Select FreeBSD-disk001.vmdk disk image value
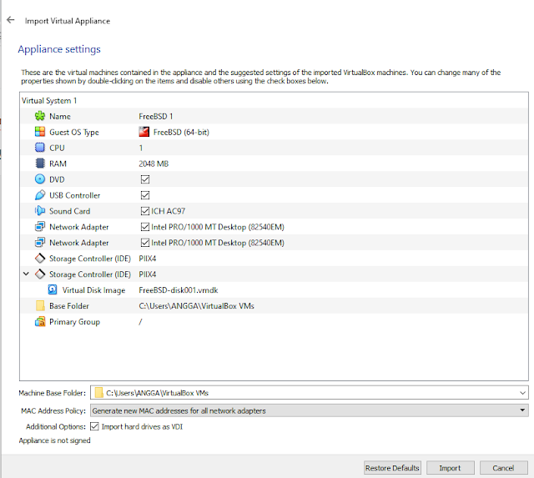The width and height of the screenshot is (534, 478). pos(178,290)
